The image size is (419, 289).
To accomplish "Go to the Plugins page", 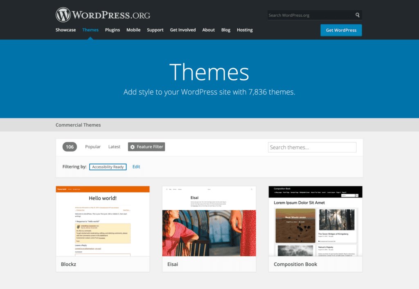I will click(113, 30).
